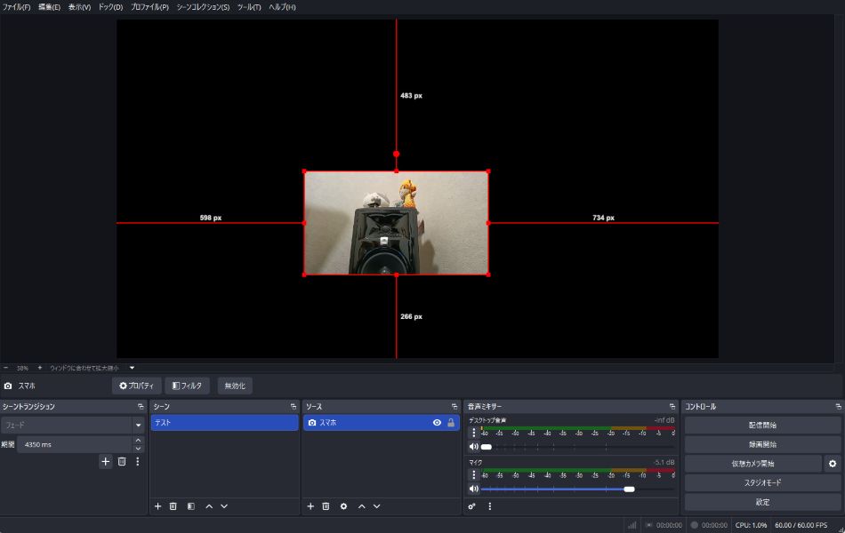Undock the 音声ミキサー panel

(x=672, y=407)
